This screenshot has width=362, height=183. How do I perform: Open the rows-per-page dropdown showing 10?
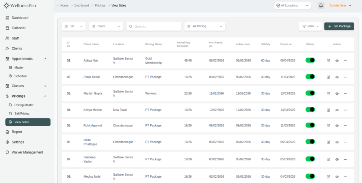(74, 26)
